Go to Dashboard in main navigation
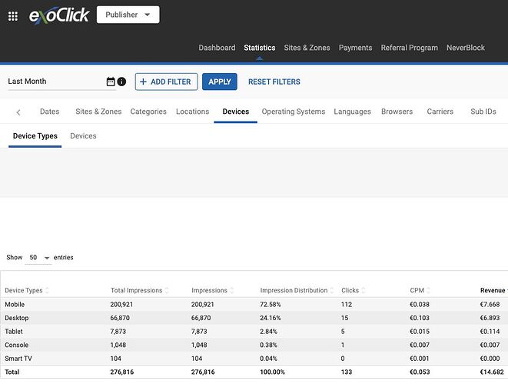Image resolution: width=508 pixels, height=384 pixels. (217, 48)
